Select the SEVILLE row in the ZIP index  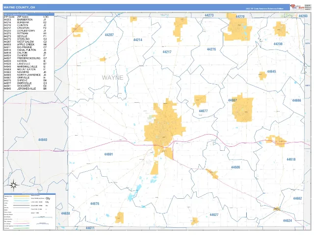coord(25,36)
